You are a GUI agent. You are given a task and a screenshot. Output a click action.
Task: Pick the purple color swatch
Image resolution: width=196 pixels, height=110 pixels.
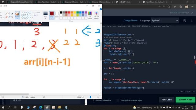pos(86,13)
